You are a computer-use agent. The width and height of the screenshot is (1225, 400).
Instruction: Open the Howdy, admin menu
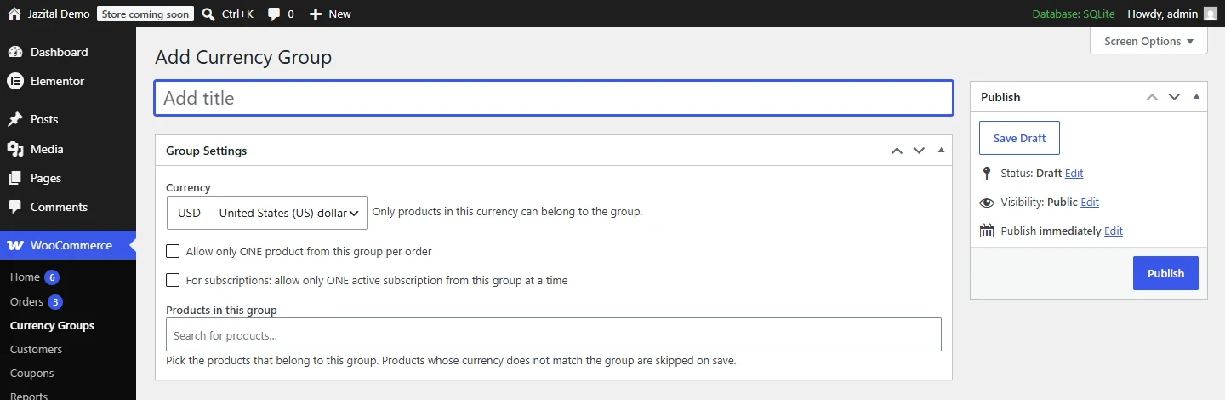tap(1173, 14)
